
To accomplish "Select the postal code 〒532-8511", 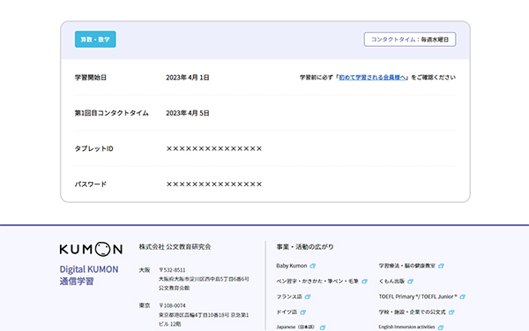I will point(172,270).
